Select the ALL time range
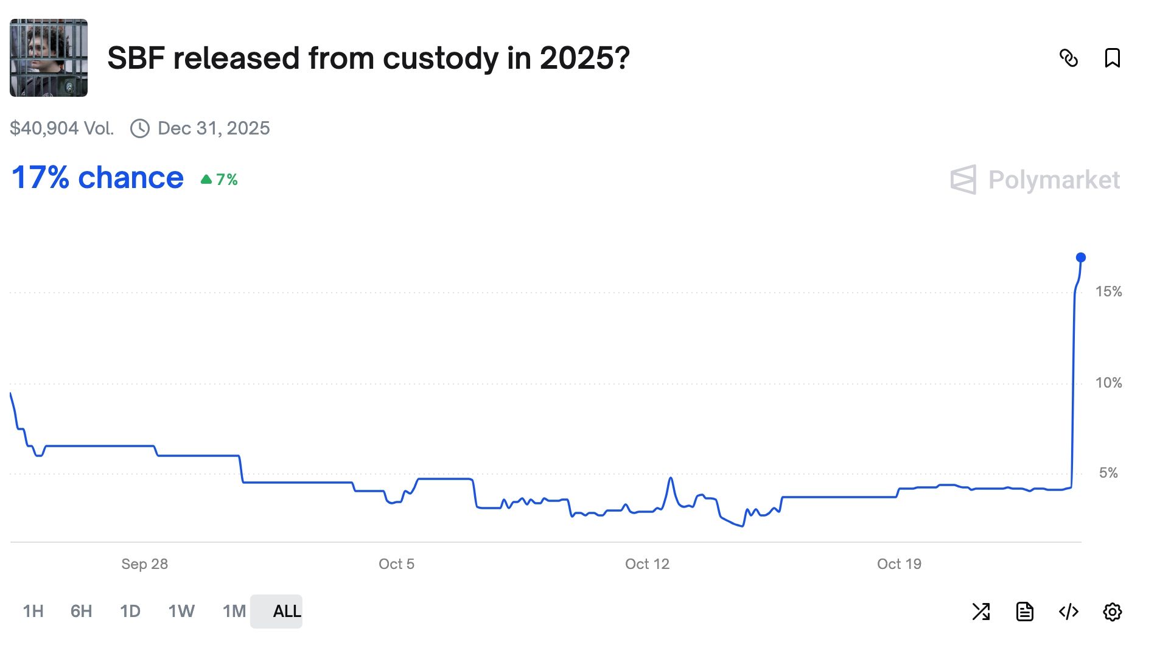This screenshot has width=1157, height=645. click(287, 611)
